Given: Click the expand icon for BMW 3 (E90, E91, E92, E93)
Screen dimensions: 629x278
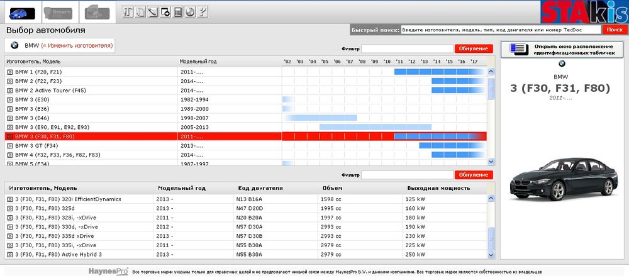Looking at the screenshot, I should (x=10, y=127).
